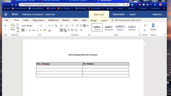Switch to the References tab
The height and width of the screenshot is (96, 171).
click(53, 20)
